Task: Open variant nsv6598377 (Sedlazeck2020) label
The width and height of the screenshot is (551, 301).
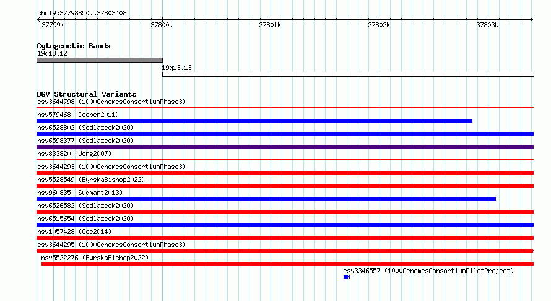Action: (85, 141)
